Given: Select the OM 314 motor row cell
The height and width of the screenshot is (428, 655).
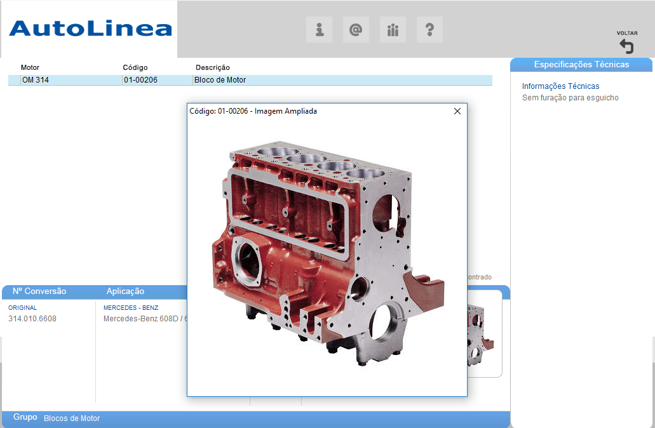Looking at the screenshot, I should [36, 80].
